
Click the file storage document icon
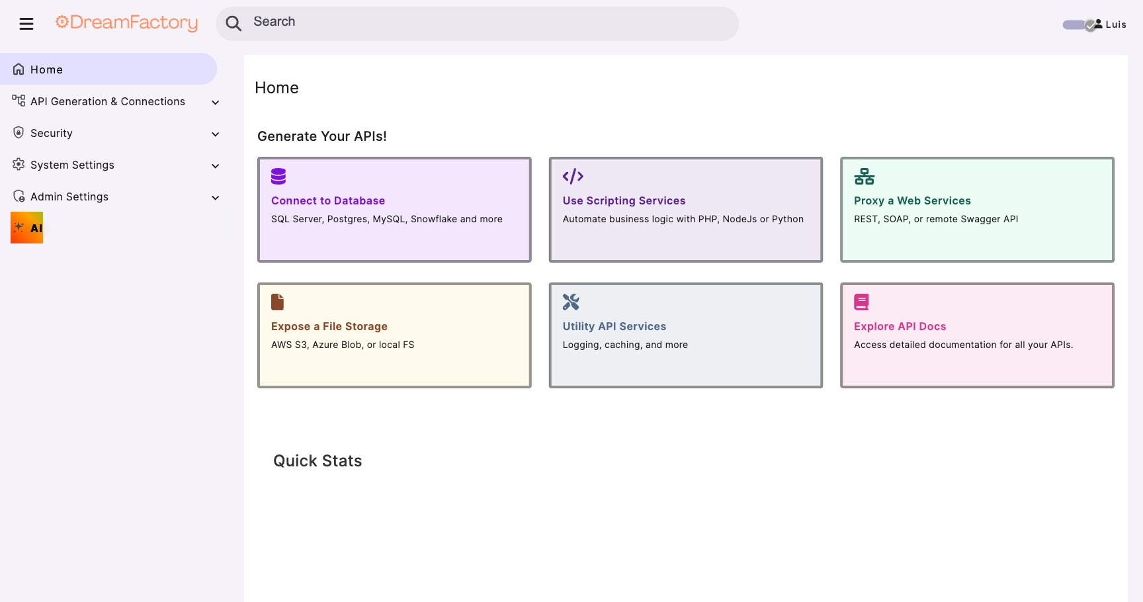click(x=277, y=302)
